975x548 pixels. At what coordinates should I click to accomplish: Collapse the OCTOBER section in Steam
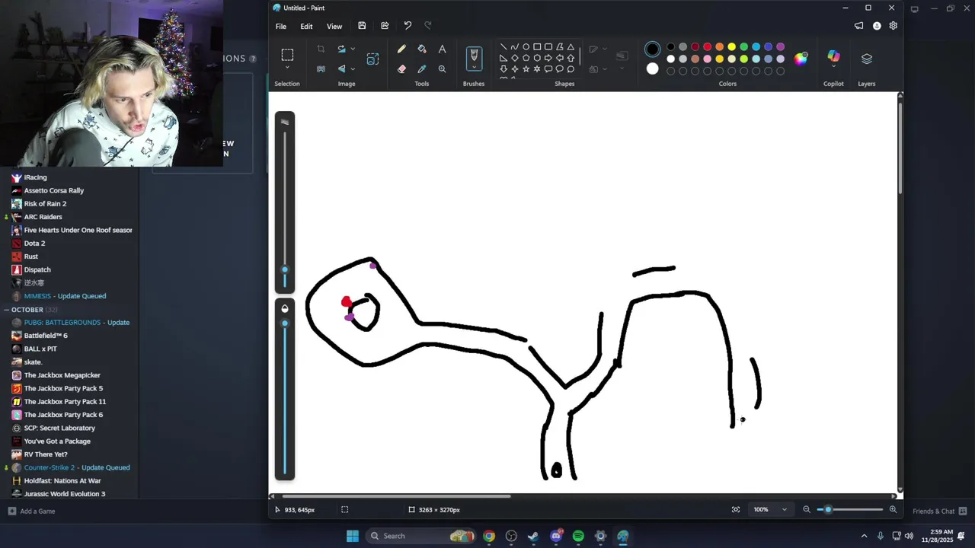pos(6,310)
